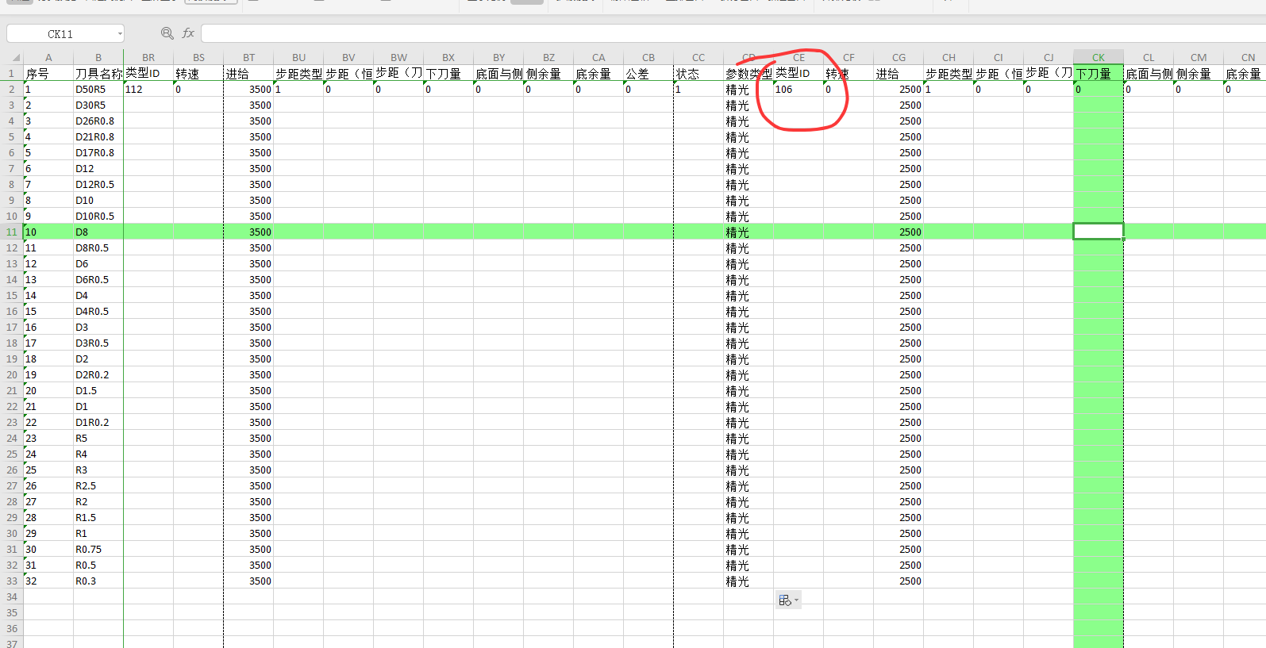Click the tool name cell R0.75
The height and width of the screenshot is (648, 1266).
pyautogui.click(x=98, y=549)
